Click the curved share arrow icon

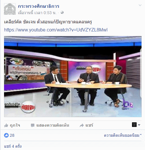pos(82,125)
